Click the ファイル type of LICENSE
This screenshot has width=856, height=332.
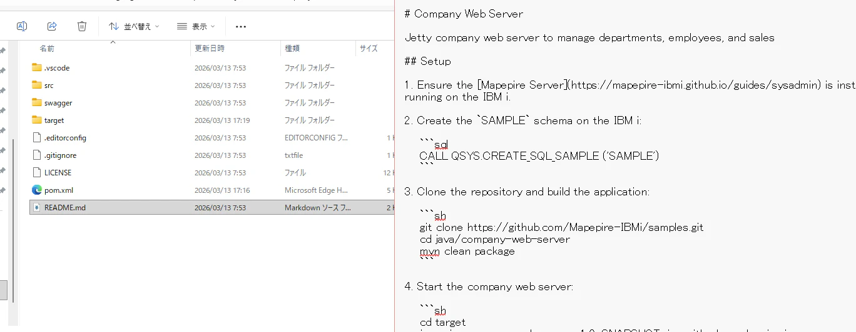click(295, 173)
